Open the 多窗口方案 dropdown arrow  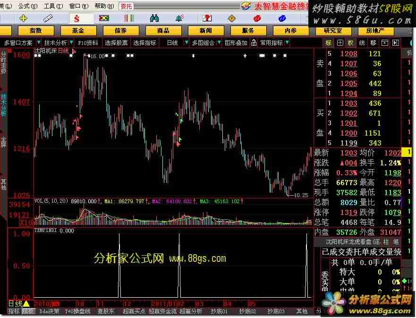[x=39, y=43]
